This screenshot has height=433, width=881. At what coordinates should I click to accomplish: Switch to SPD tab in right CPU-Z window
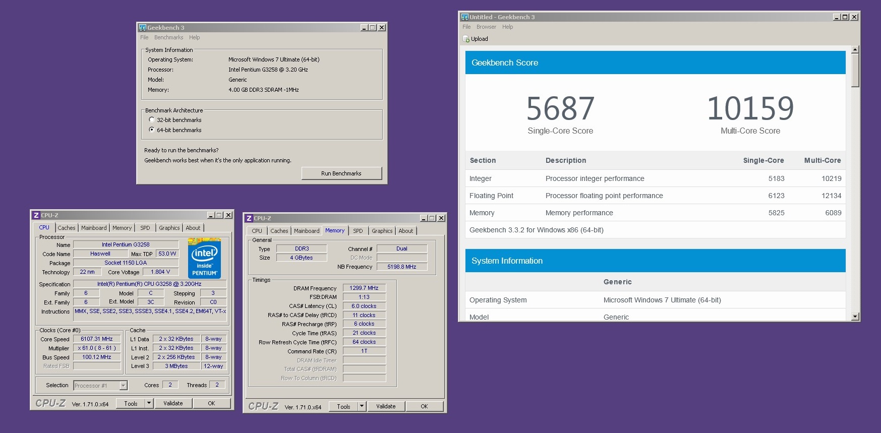click(358, 231)
